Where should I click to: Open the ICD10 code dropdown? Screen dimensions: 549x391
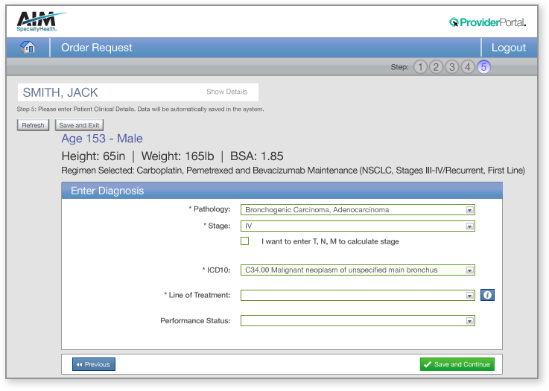358,270
